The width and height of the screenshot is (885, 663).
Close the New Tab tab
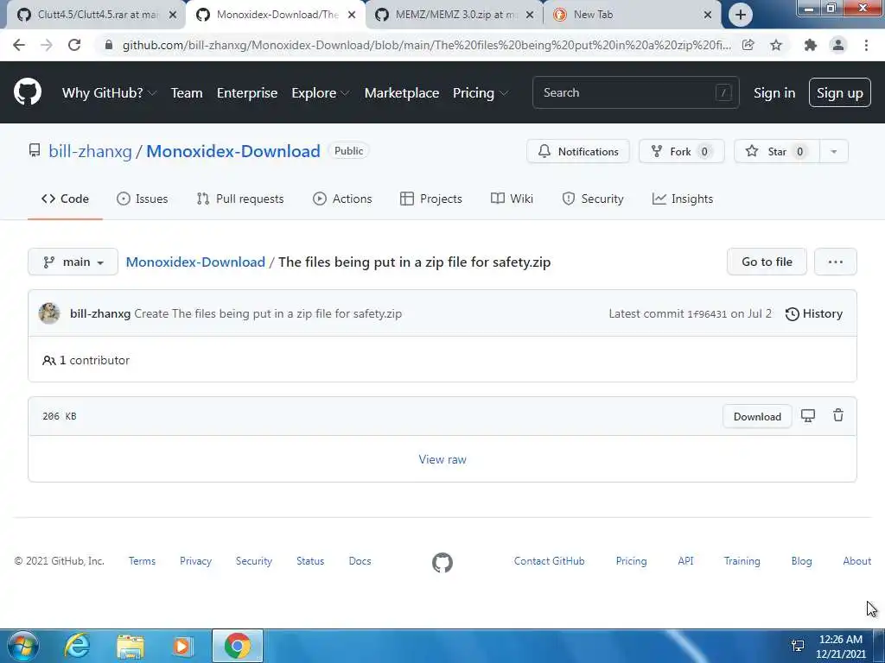tap(707, 15)
